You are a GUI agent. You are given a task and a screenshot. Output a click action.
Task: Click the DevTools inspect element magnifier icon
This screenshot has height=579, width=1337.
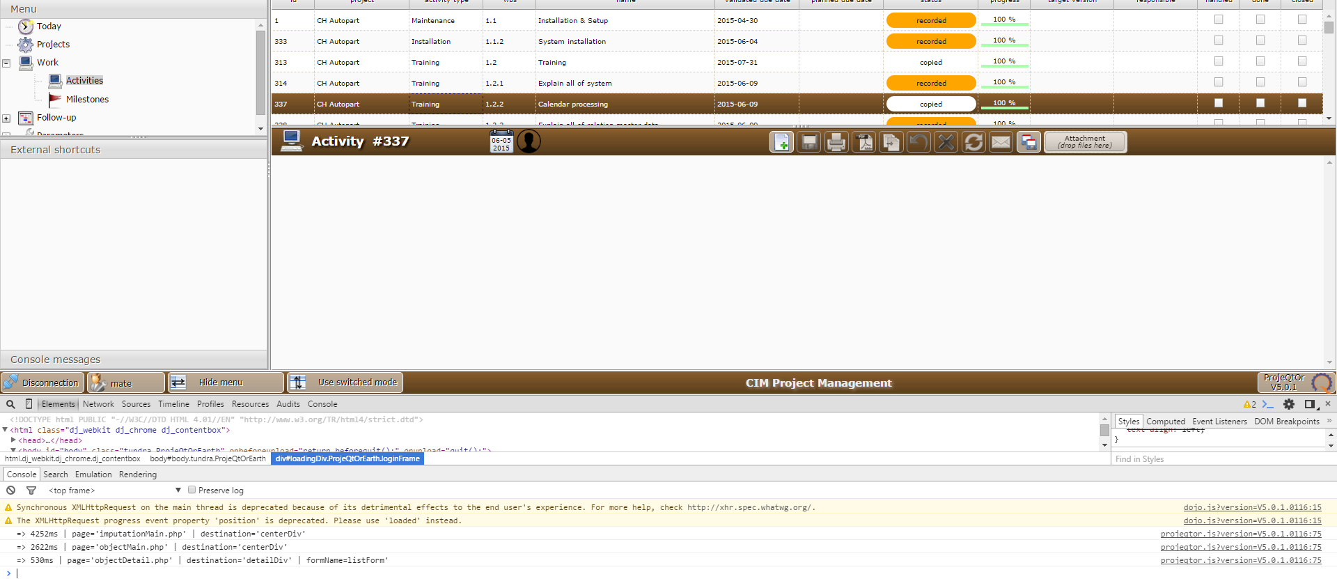tap(10, 404)
